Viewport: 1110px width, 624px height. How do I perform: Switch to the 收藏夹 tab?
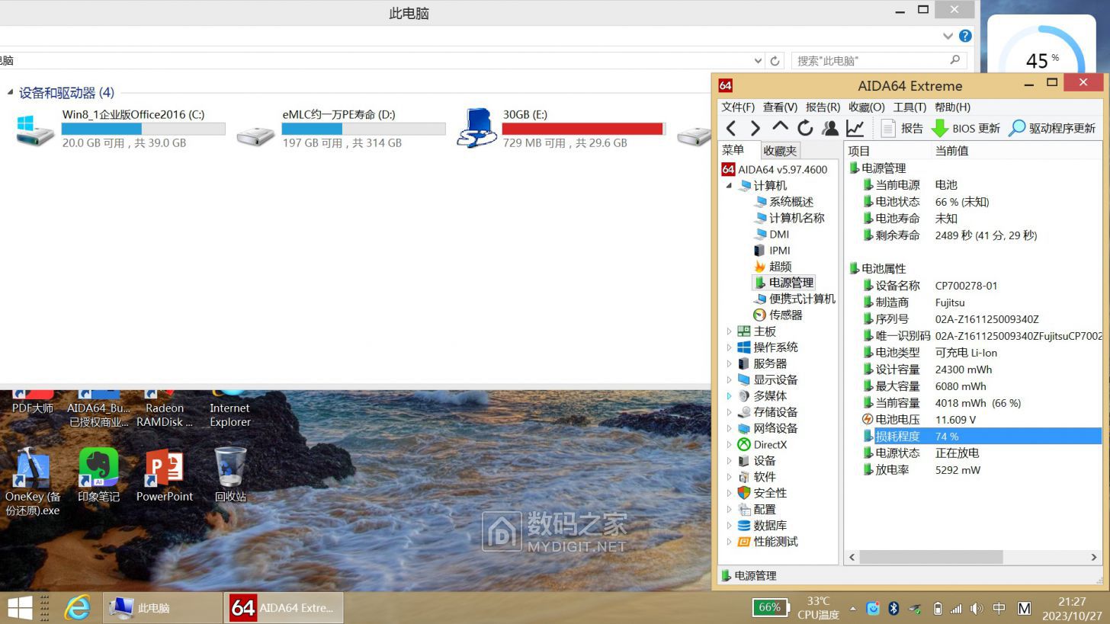(x=780, y=151)
